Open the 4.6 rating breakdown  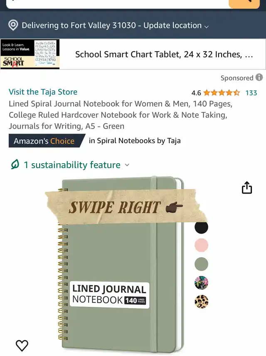pyautogui.click(x=196, y=93)
